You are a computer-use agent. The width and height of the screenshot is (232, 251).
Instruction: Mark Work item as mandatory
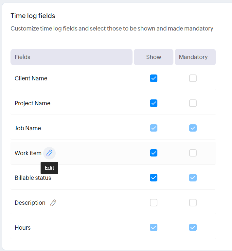[x=193, y=153]
